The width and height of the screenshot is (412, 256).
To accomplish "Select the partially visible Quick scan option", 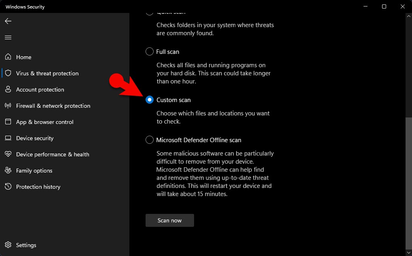I will [x=150, y=13].
